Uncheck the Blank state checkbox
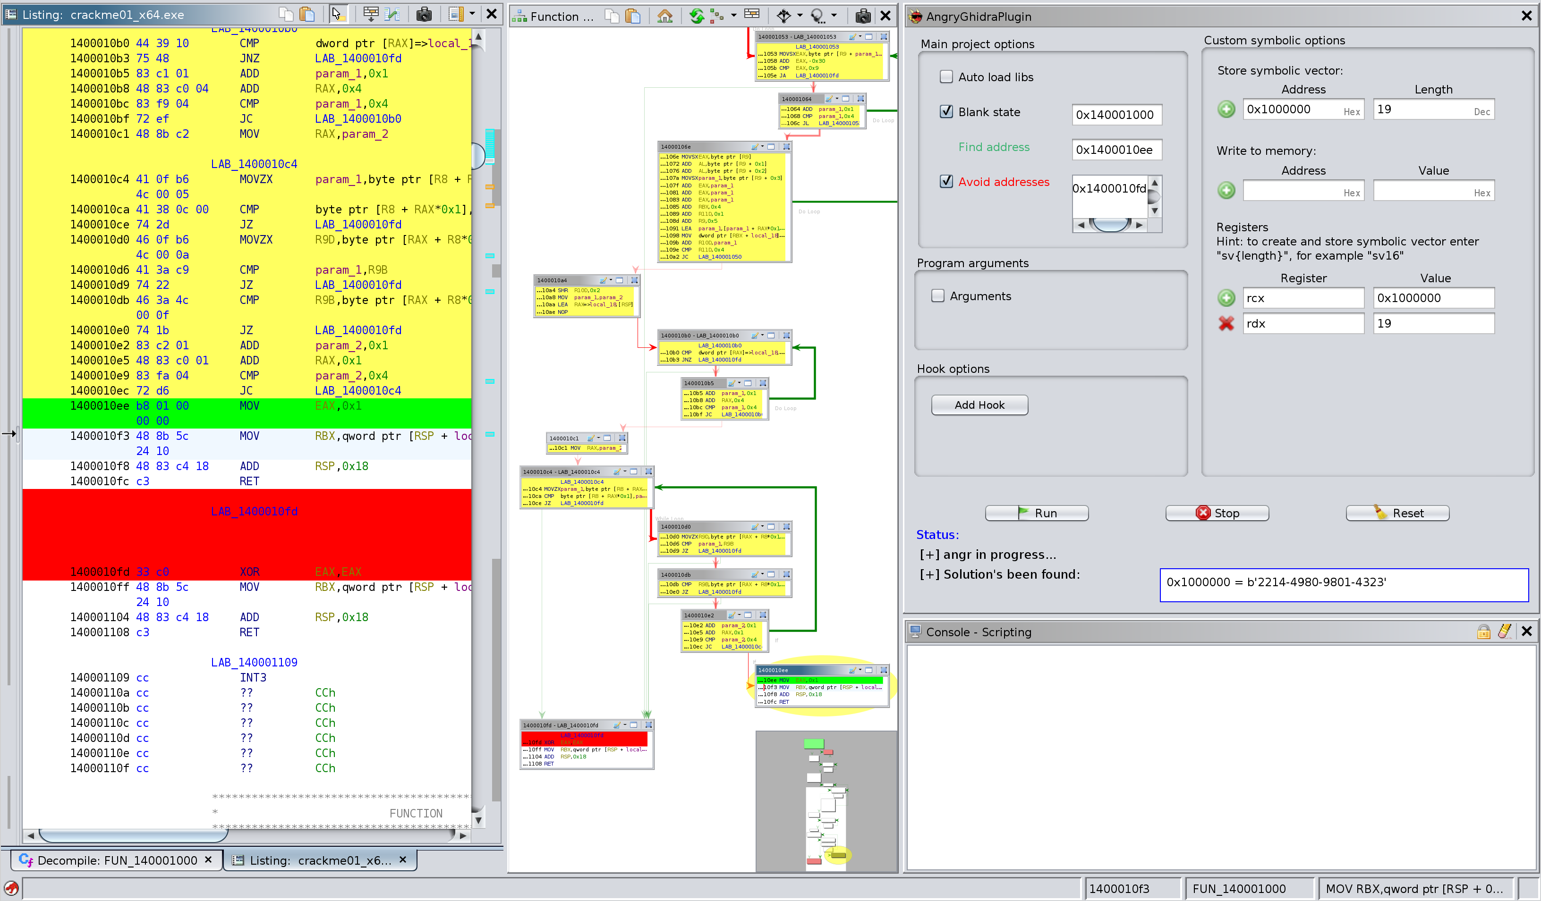The width and height of the screenshot is (1541, 901). click(946, 112)
